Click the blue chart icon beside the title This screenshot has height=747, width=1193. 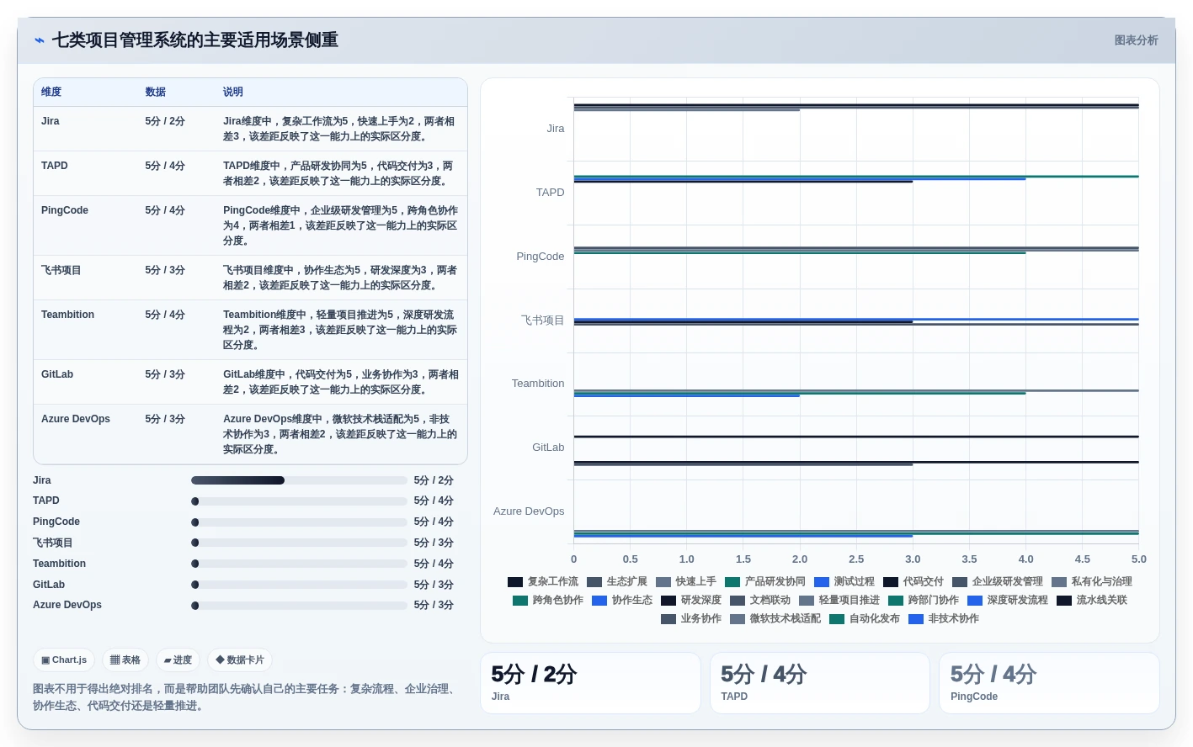click(39, 40)
